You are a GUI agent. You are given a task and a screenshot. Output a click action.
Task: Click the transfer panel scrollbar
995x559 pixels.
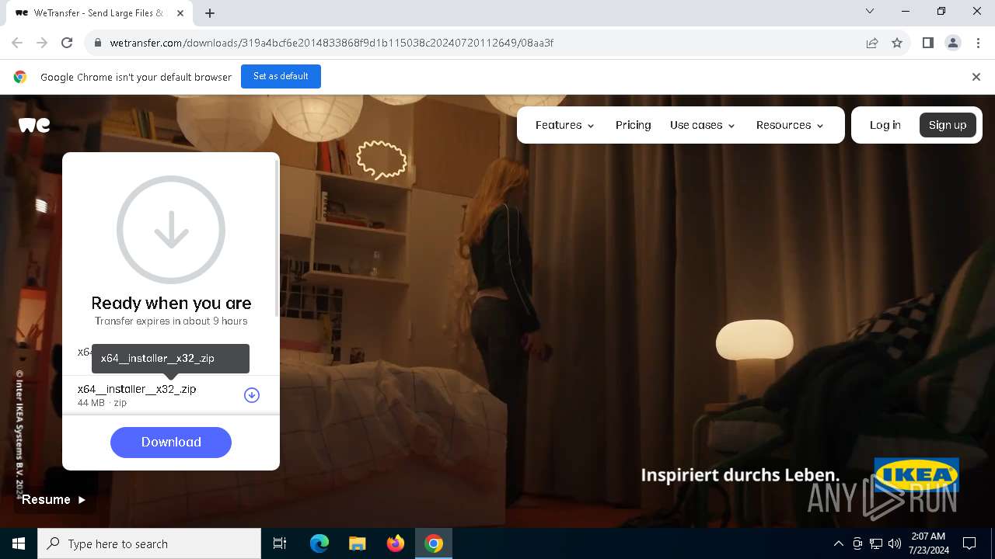277,237
